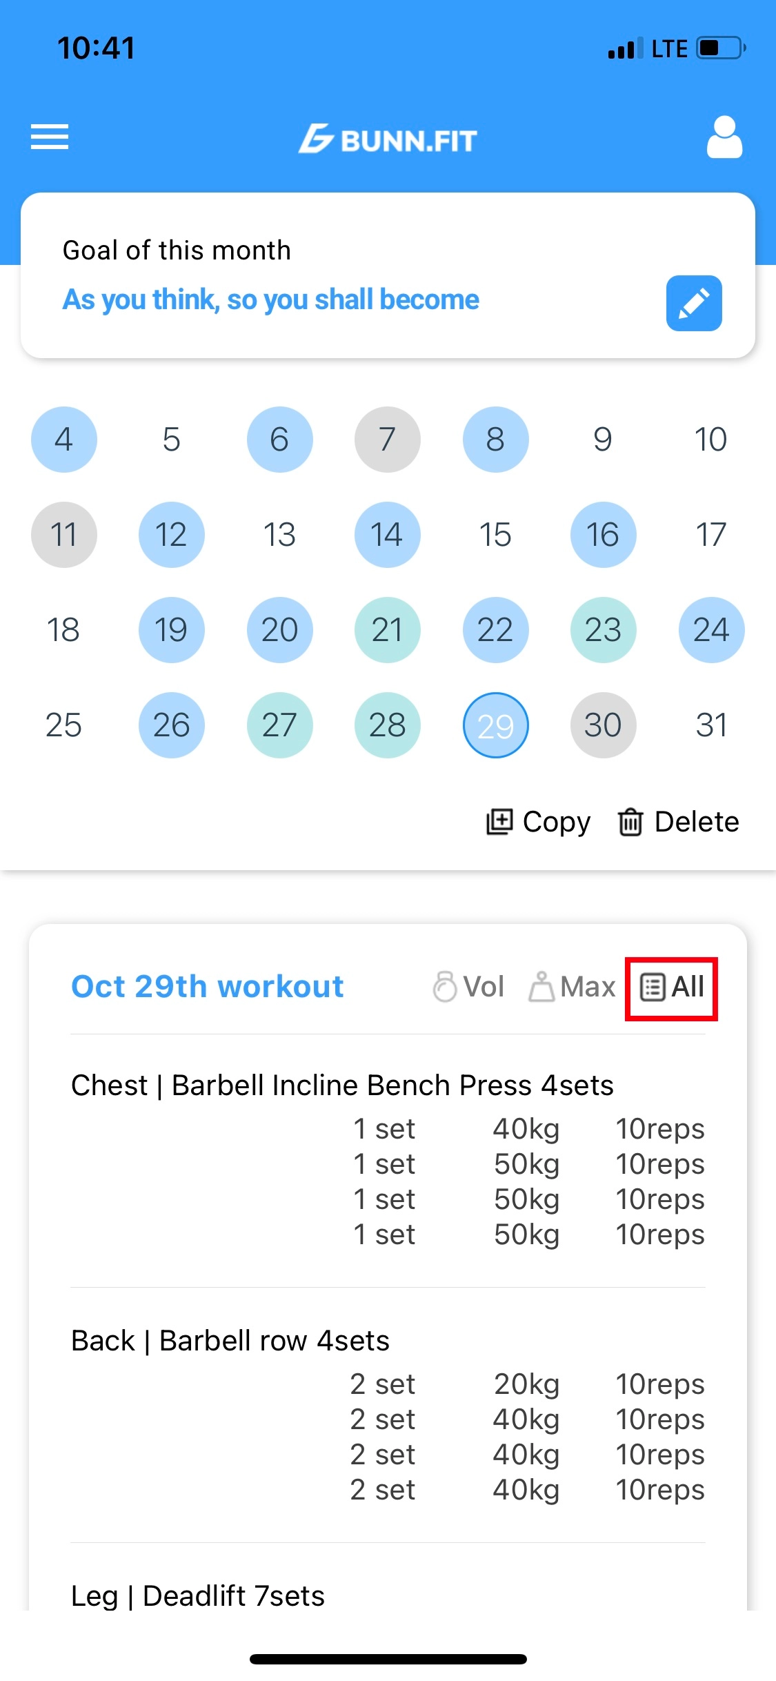776x1681 pixels.
Task: Open the hamburger menu
Action: click(x=50, y=137)
